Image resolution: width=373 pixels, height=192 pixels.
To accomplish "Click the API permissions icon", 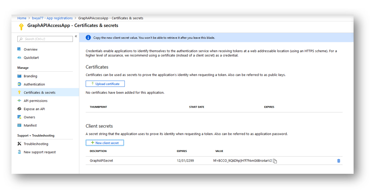I will [x=19, y=101].
